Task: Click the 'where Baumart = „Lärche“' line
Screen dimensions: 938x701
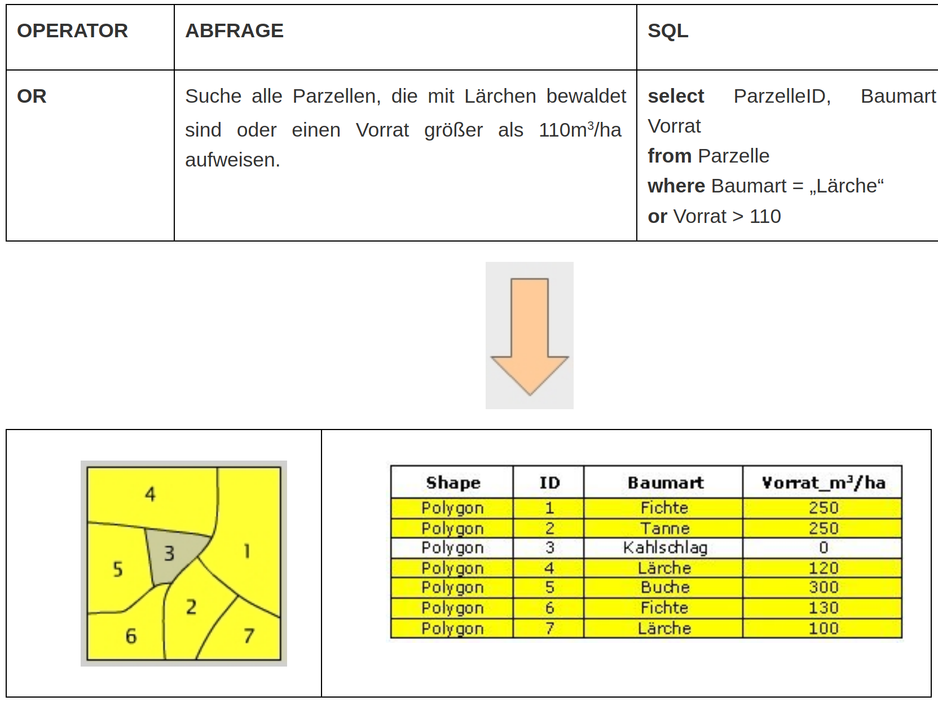Action: [765, 186]
